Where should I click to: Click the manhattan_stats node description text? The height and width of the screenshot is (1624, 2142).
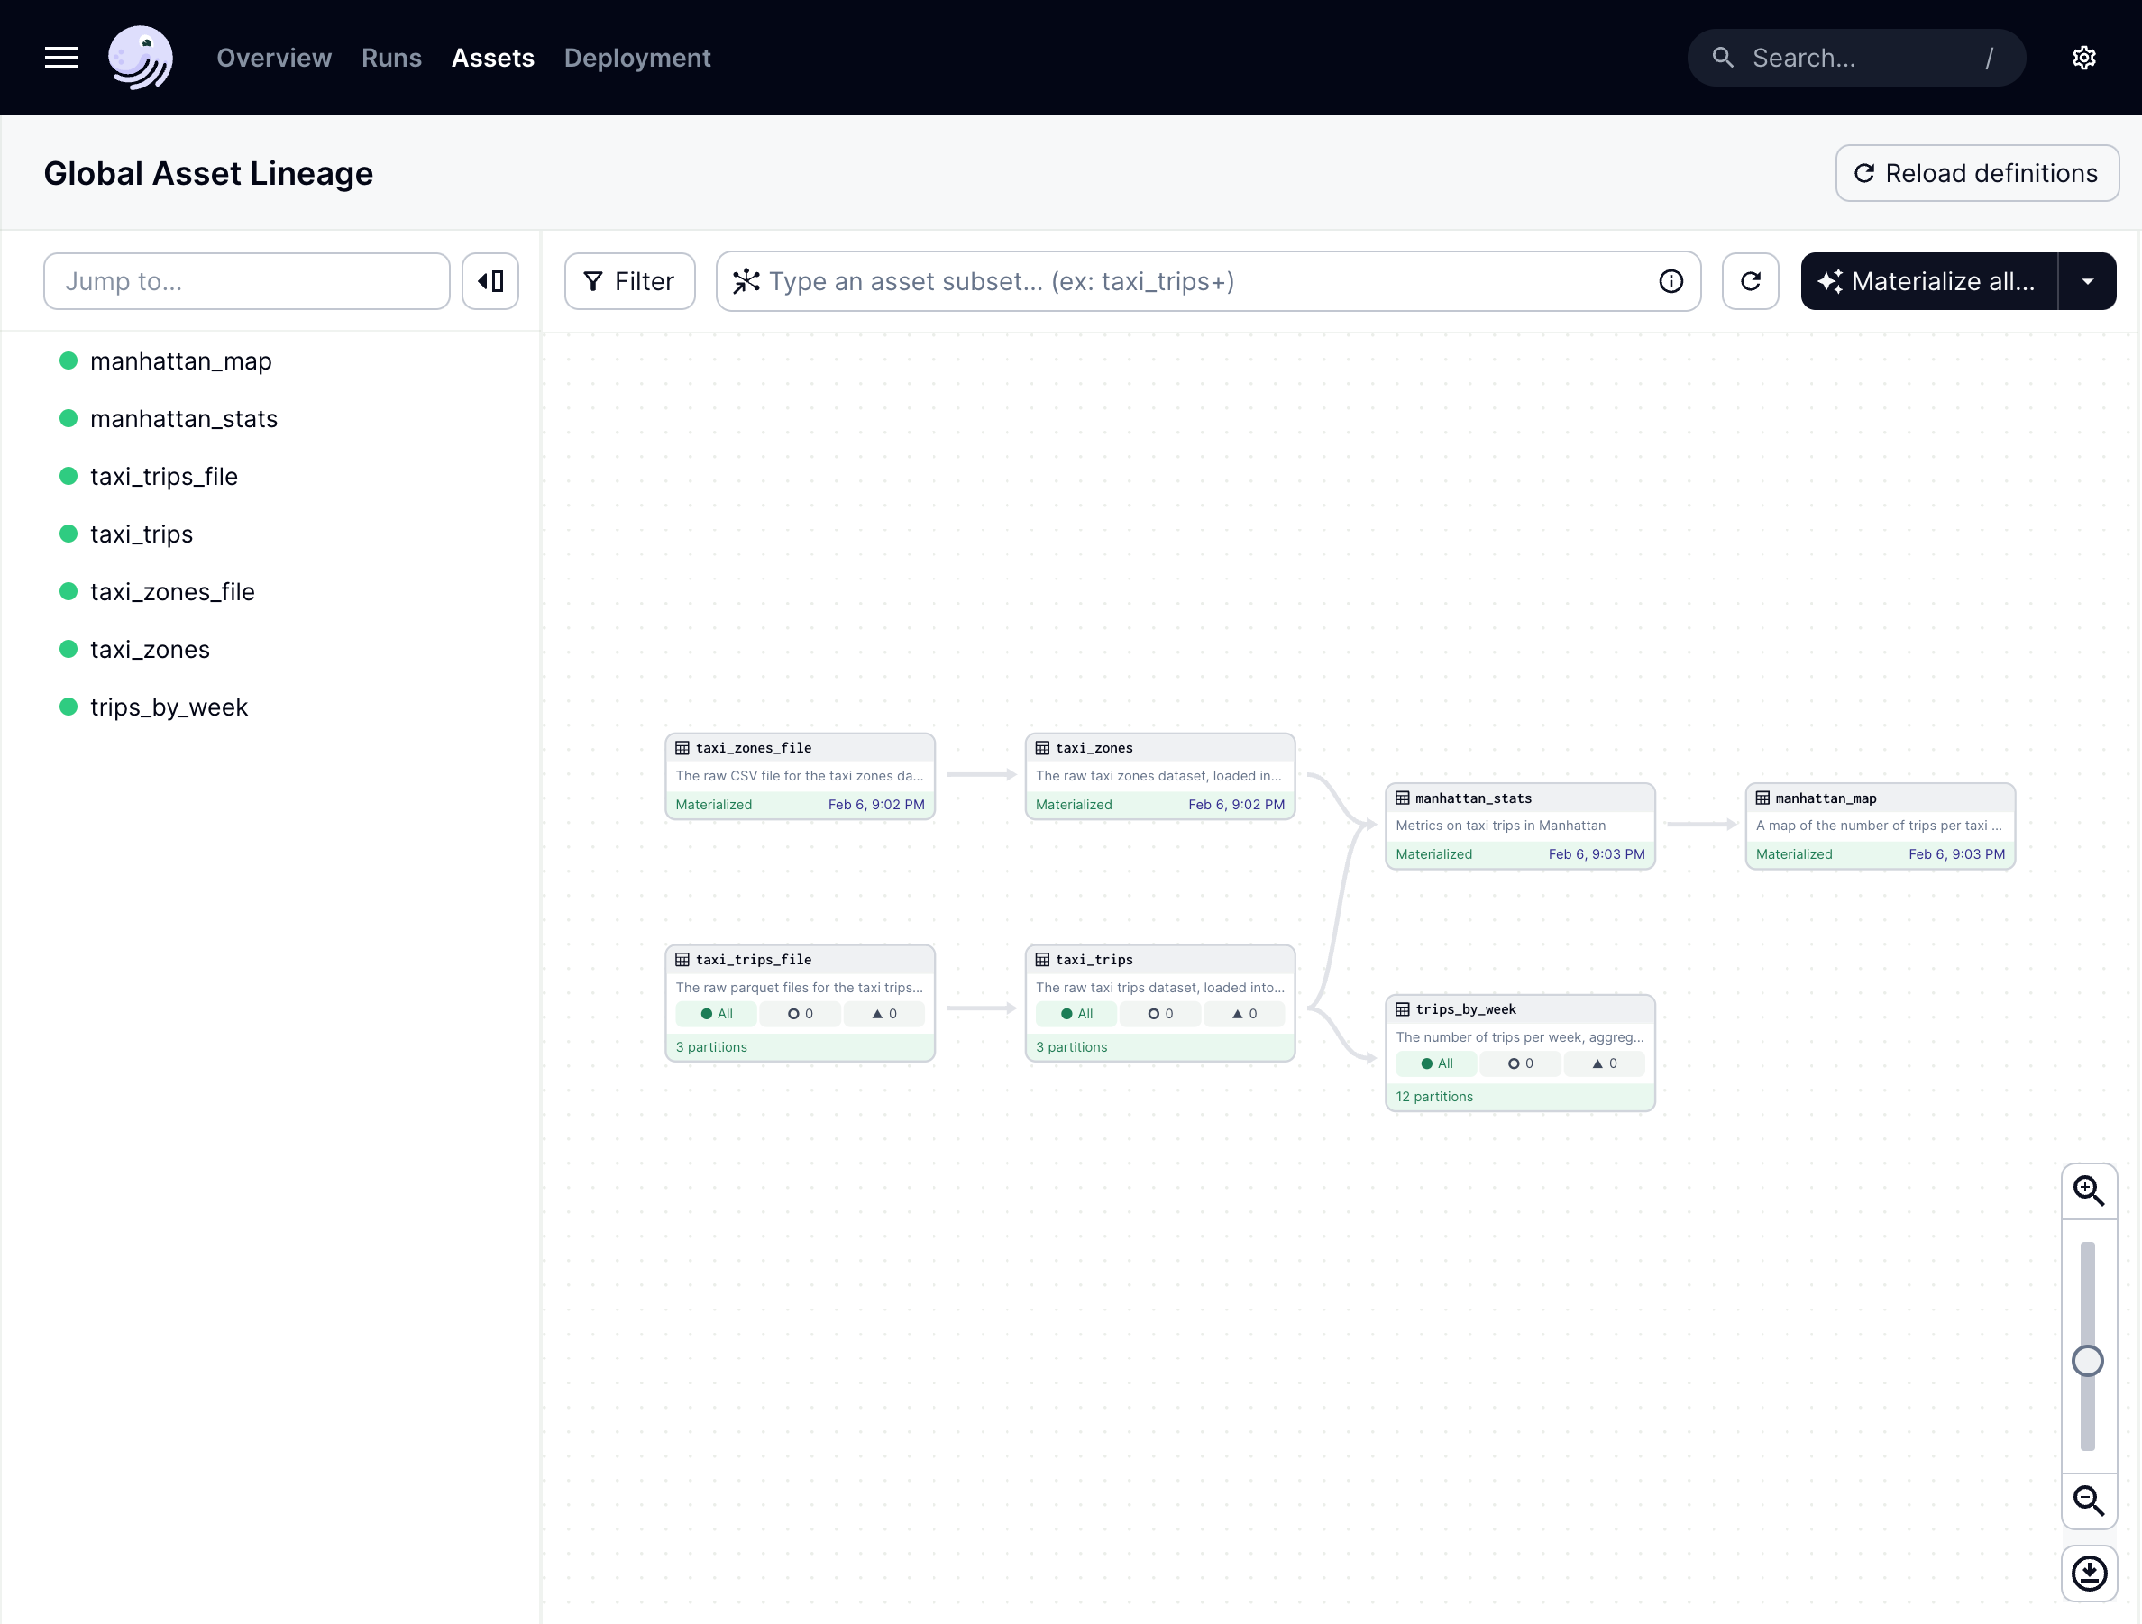coord(1500,826)
